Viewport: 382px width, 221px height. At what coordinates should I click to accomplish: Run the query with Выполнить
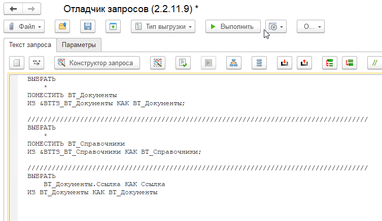(233, 26)
